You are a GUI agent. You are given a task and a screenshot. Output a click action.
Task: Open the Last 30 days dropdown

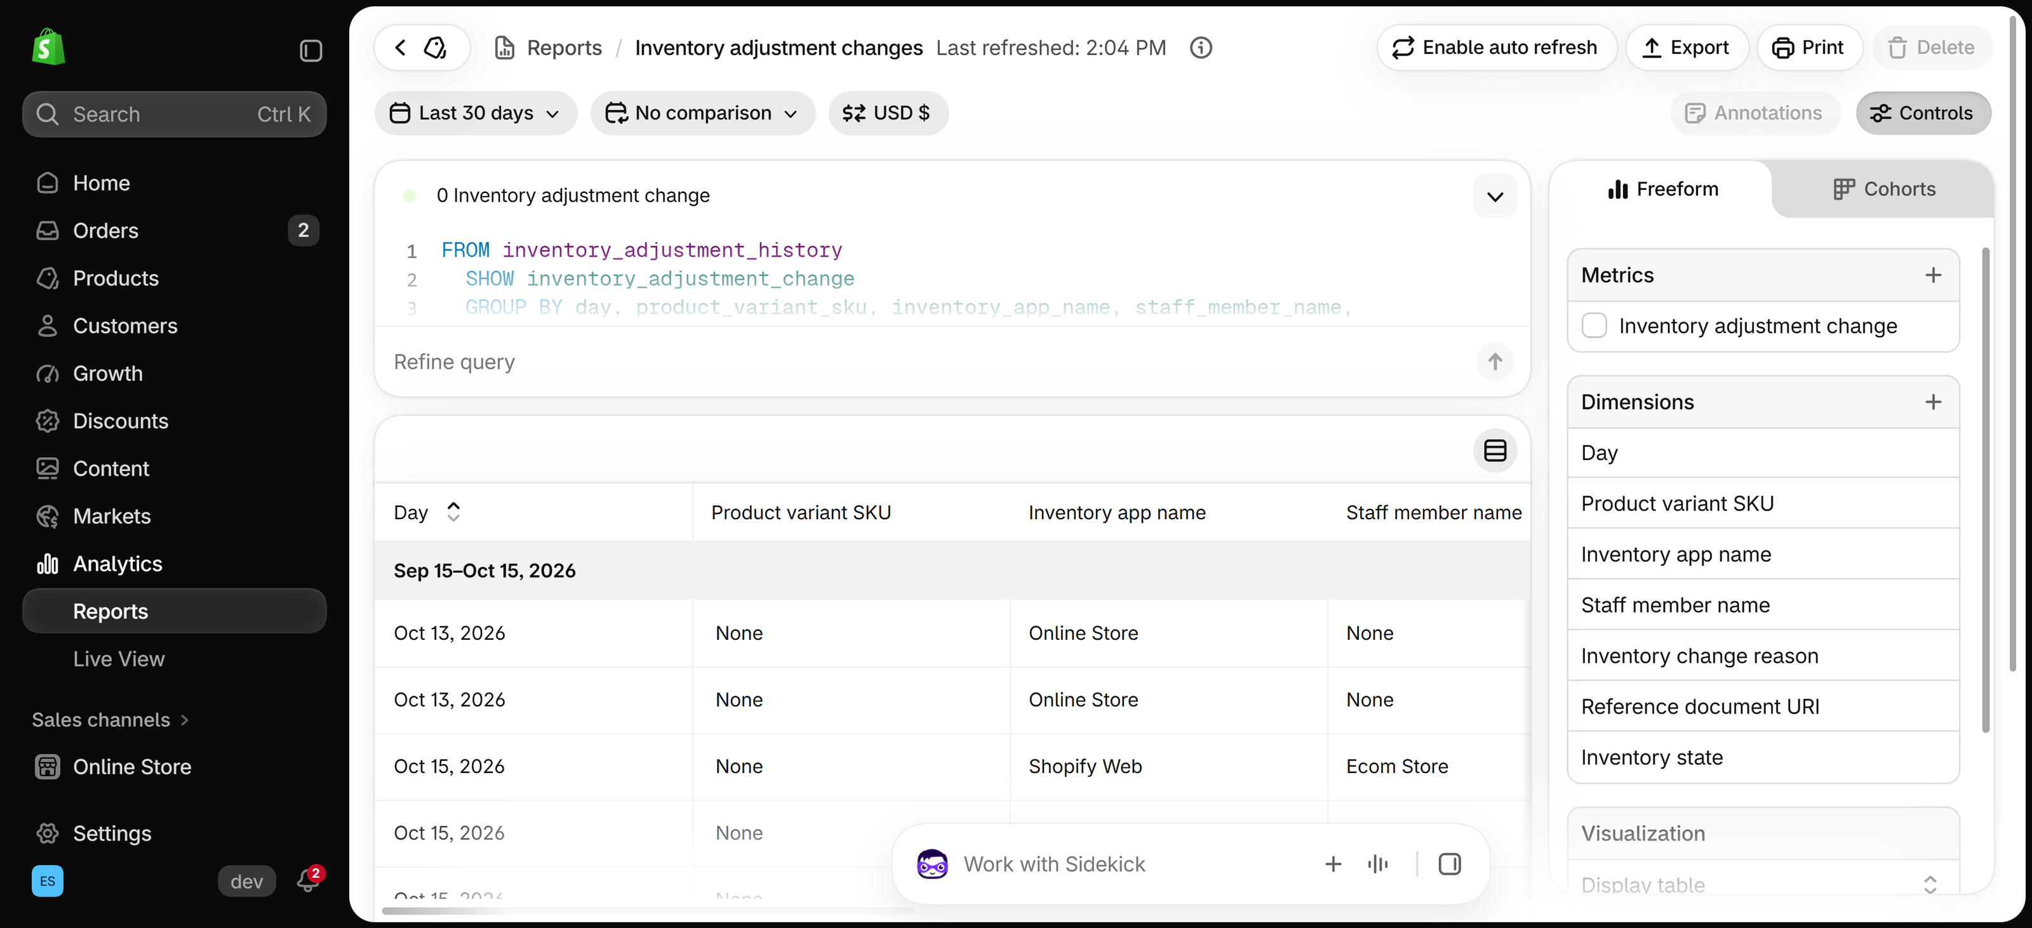tap(475, 113)
